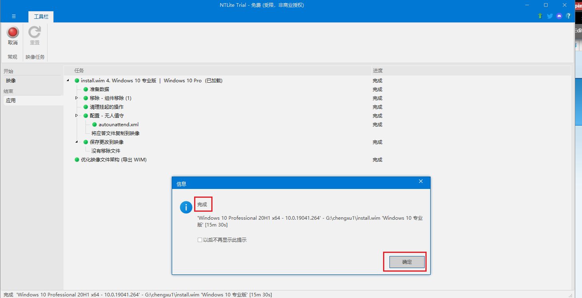Open the 映像 sidebar page
The width and height of the screenshot is (582, 298).
click(11, 81)
